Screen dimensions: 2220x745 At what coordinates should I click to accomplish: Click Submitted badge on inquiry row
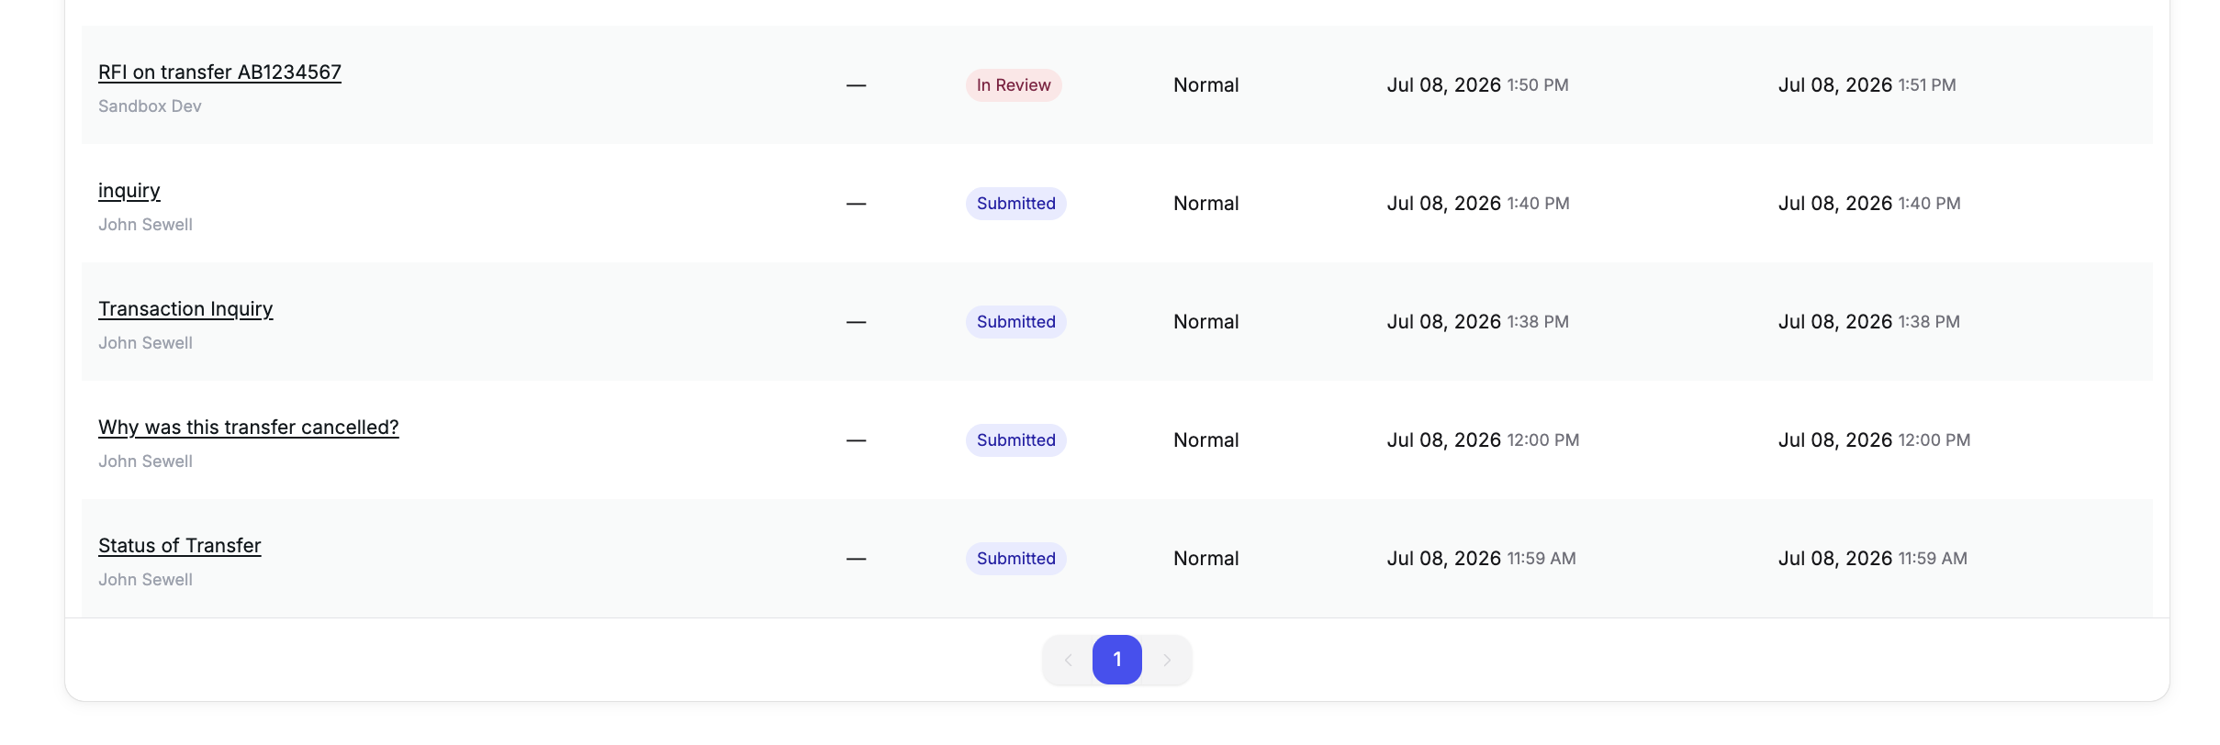[x=1016, y=204]
